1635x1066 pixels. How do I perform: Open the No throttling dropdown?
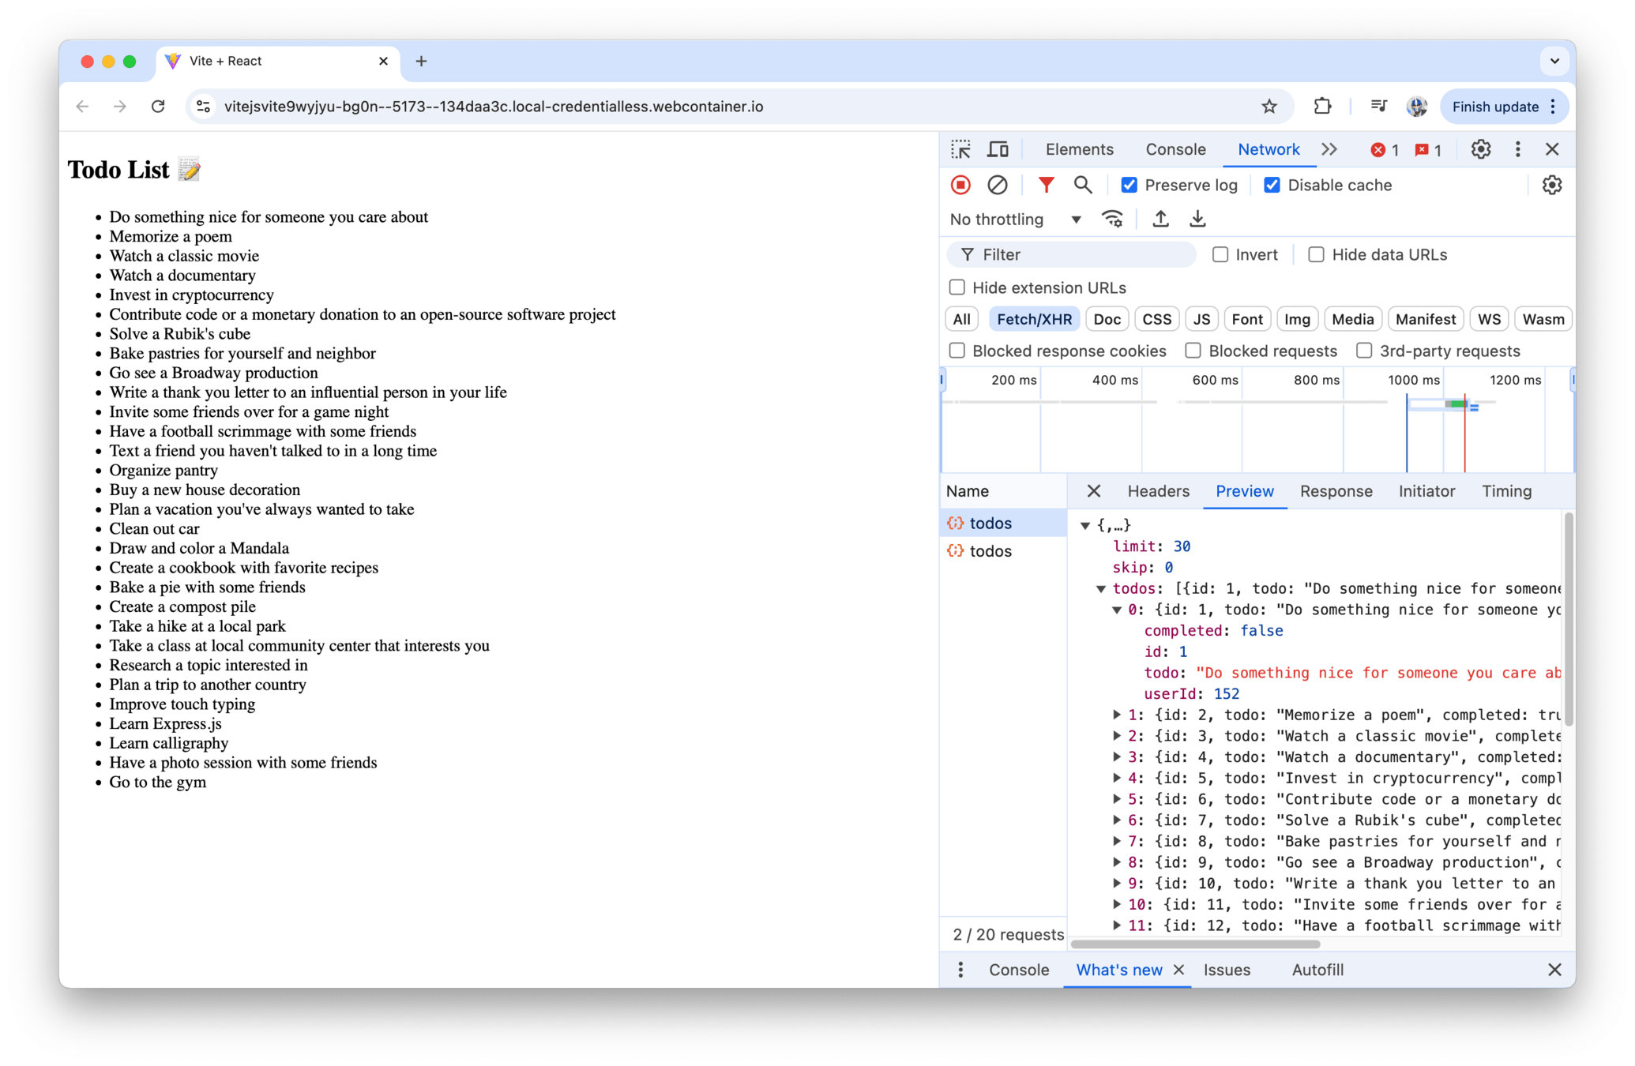[x=1015, y=219]
